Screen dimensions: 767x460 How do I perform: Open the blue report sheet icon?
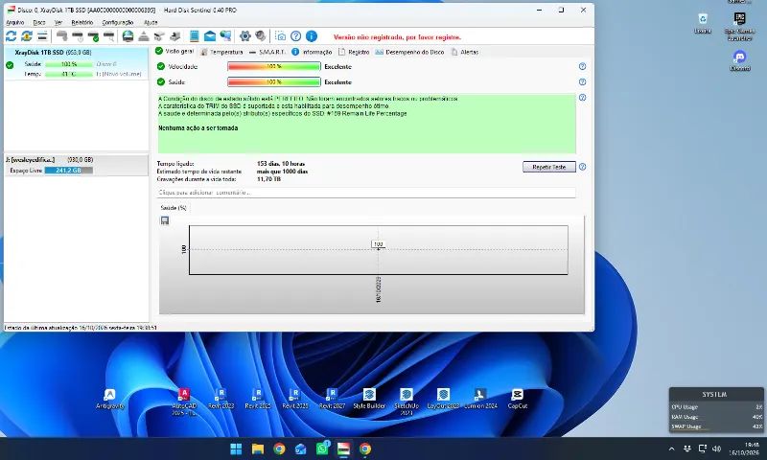(195, 35)
